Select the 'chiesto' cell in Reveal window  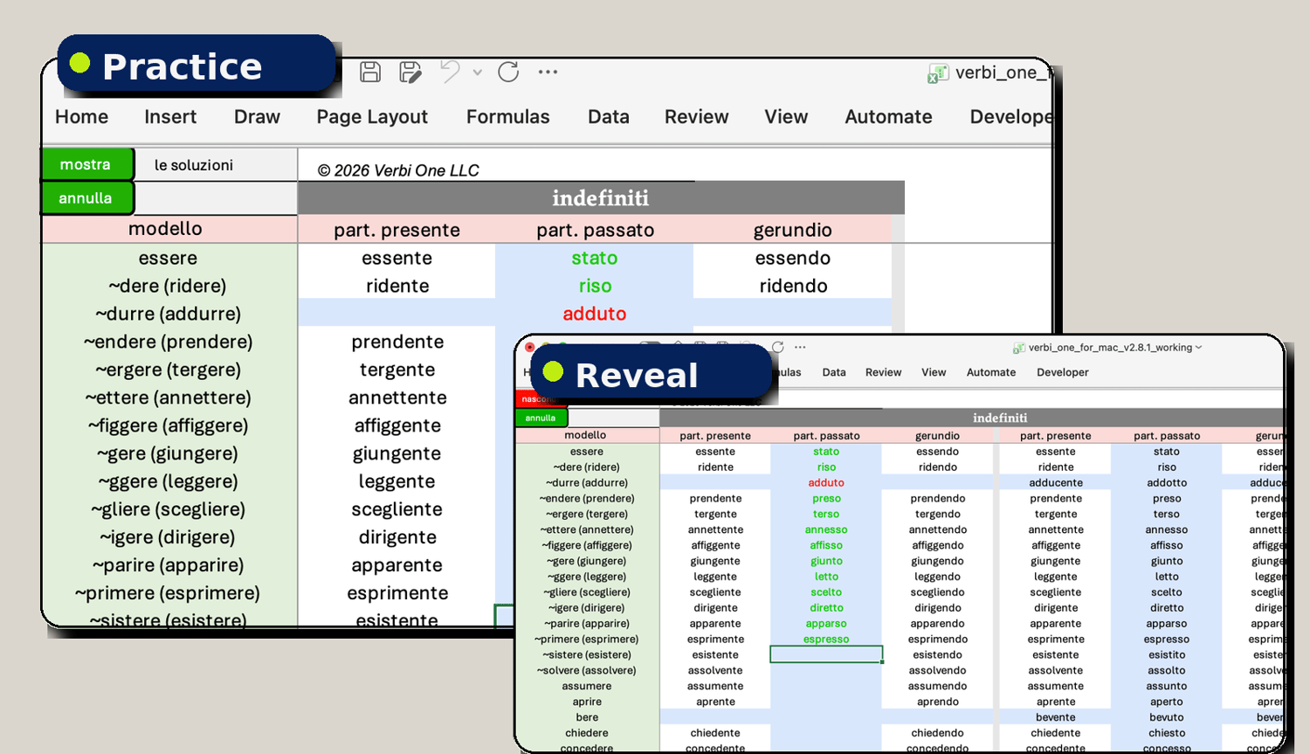pyautogui.click(x=1167, y=733)
